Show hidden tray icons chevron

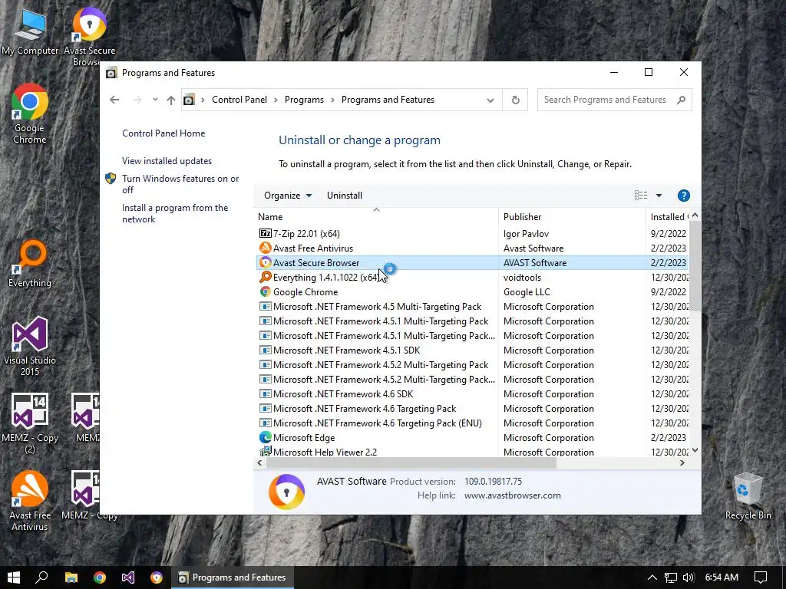click(652, 577)
